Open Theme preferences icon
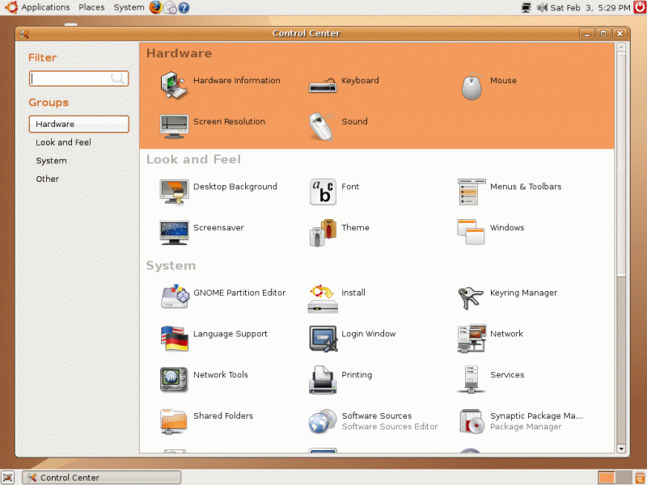647x485 pixels. (x=323, y=232)
